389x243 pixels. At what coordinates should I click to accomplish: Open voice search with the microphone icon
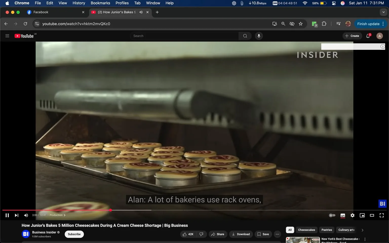(259, 36)
